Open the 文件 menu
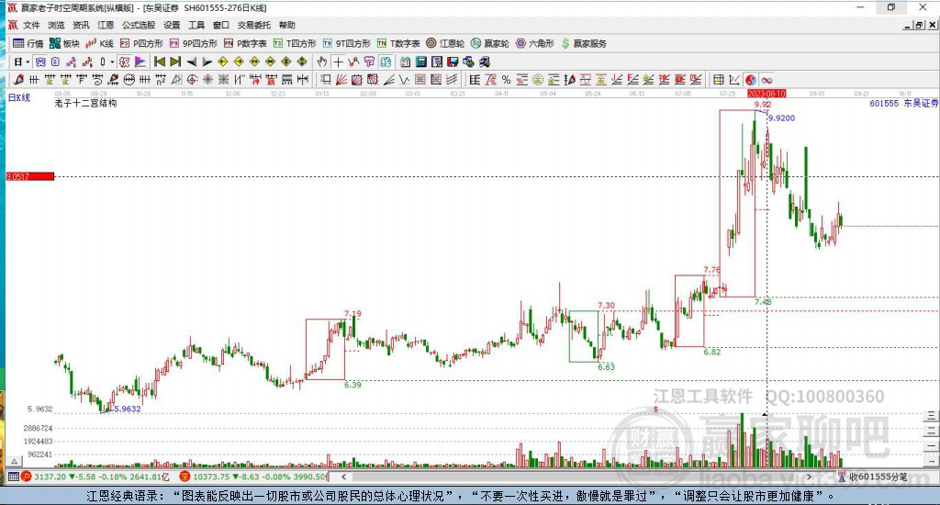This screenshot has height=505, width=940. click(x=31, y=25)
